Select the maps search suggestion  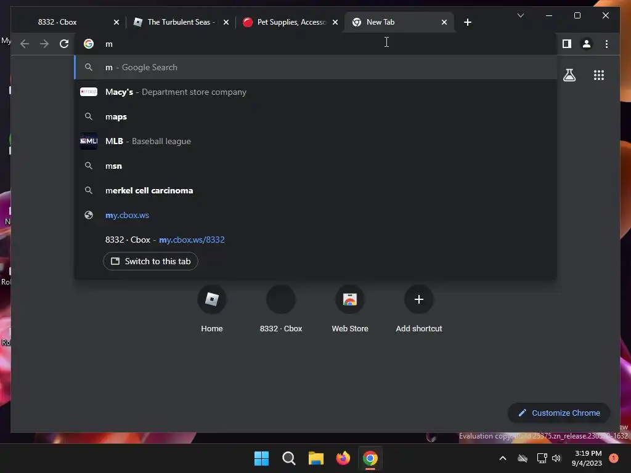[315, 116]
